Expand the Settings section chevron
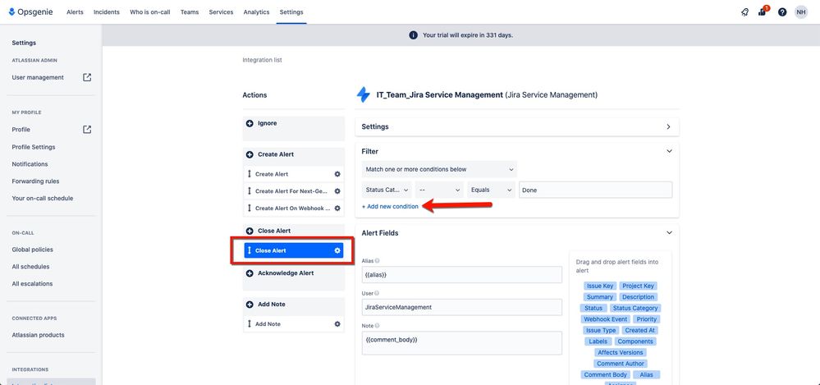The height and width of the screenshot is (385, 820). point(668,126)
